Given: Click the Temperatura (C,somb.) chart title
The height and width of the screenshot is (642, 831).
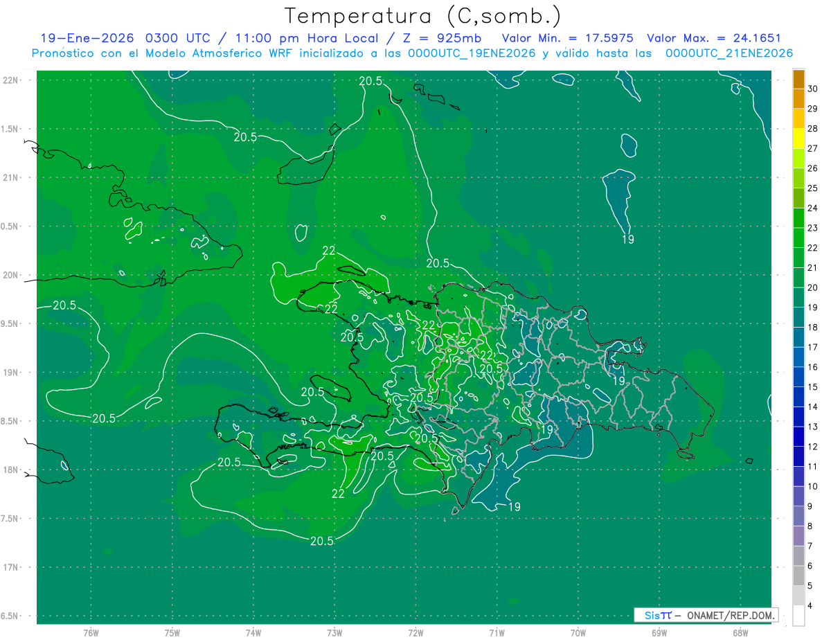Looking at the screenshot, I should point(422,16).
